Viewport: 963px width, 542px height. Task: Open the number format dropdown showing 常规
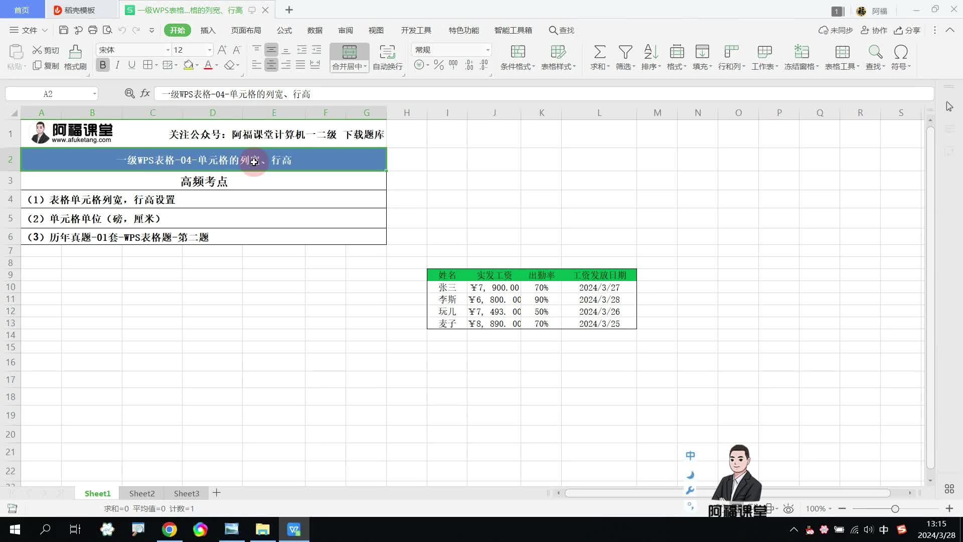click(487, 50)
